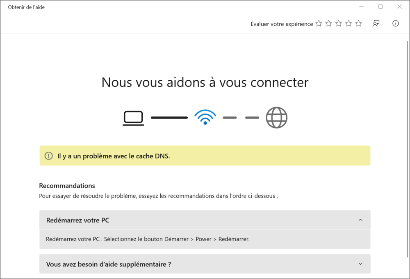Rate experience with the second star
The height and width of the screenshot is (279, 410).
328,24
